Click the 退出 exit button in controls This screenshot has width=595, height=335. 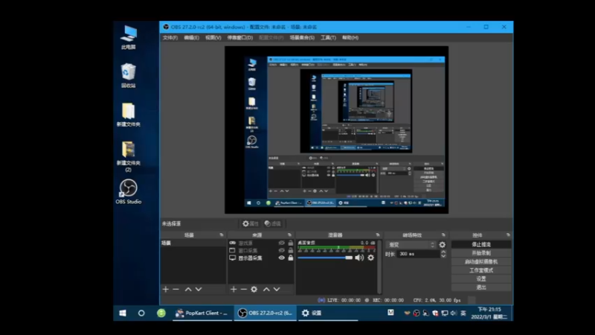481,287
